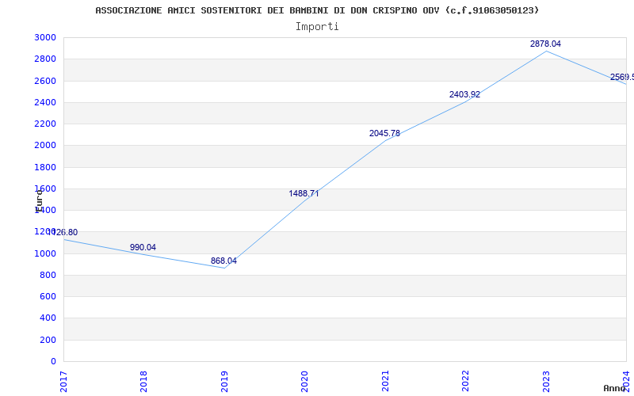Click the y-axis value 0
634x396 pixels.
[53, 361]
